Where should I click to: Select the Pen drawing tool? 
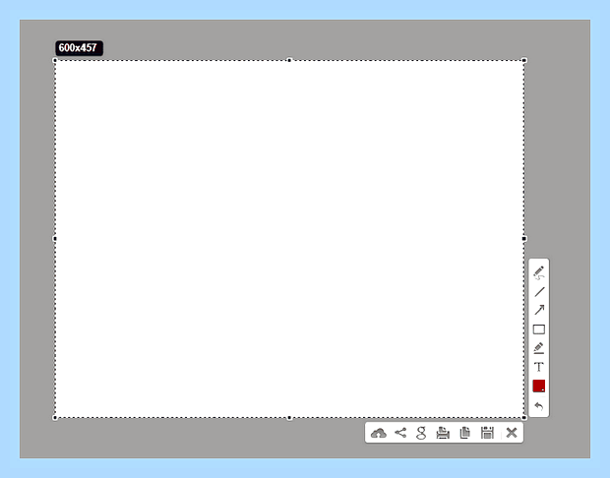pos(539,272)
